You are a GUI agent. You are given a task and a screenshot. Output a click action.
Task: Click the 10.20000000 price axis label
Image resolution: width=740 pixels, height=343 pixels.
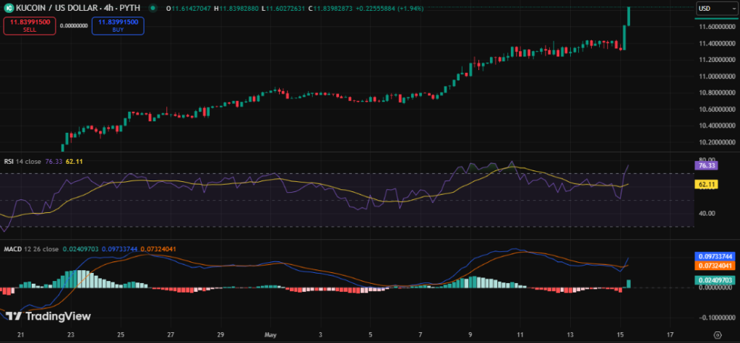716,142
